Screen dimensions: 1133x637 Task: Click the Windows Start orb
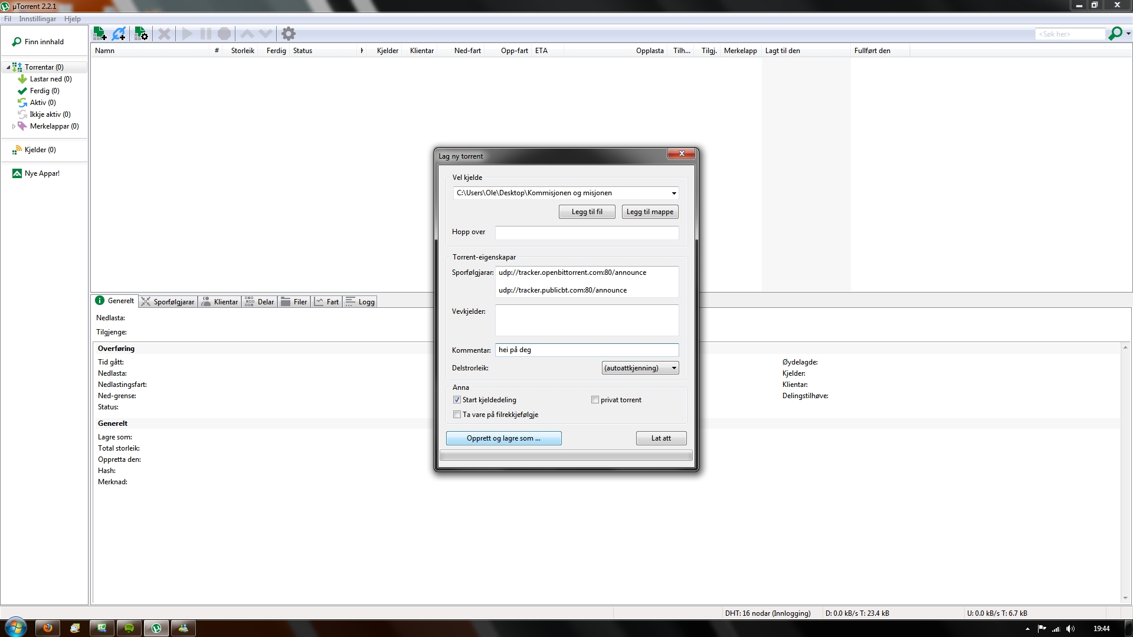15,628
